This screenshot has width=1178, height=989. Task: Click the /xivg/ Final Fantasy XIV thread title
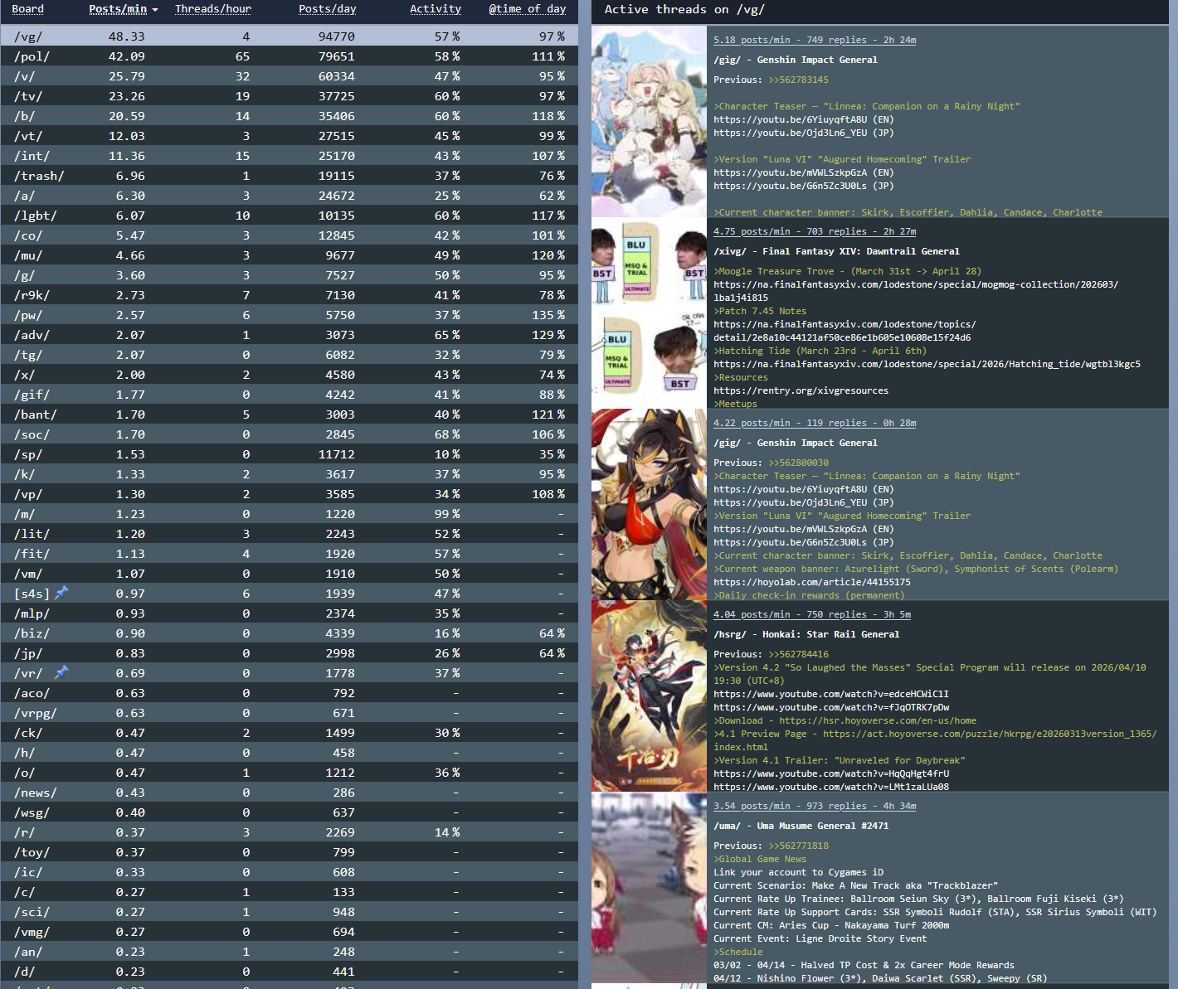coord(836,251)
